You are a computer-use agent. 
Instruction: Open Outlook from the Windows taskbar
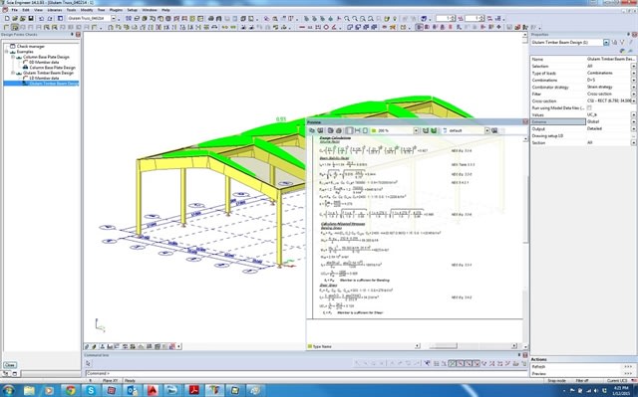132,390
